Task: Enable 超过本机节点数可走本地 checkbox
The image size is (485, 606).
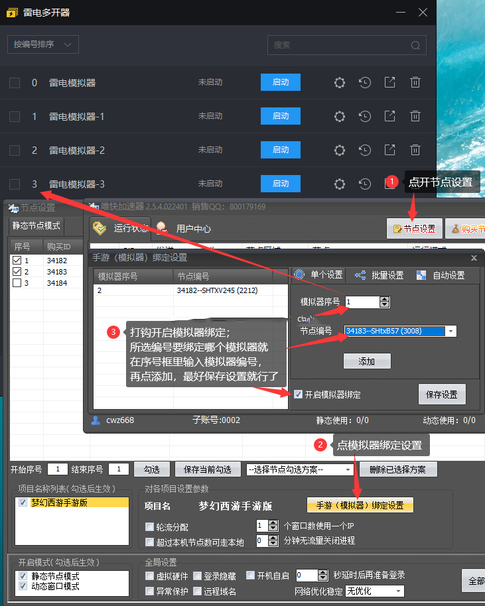Action: click(x=149, y=542)
